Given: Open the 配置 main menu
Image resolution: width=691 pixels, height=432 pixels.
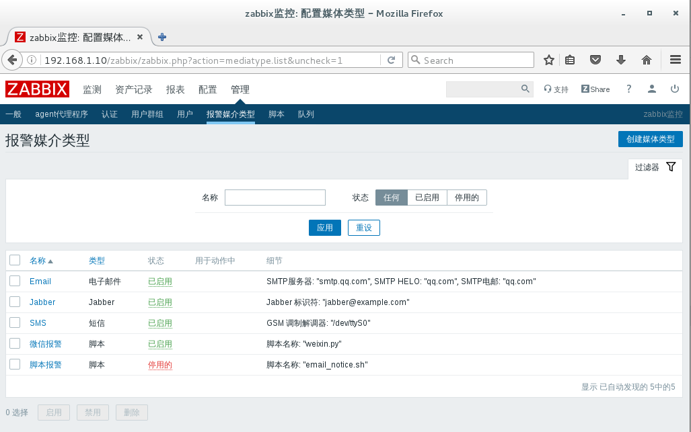Looking at the screenshot, I should (x=207, y=89).
